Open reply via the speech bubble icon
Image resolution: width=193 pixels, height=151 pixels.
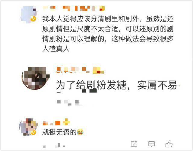(x=151, y=144)
